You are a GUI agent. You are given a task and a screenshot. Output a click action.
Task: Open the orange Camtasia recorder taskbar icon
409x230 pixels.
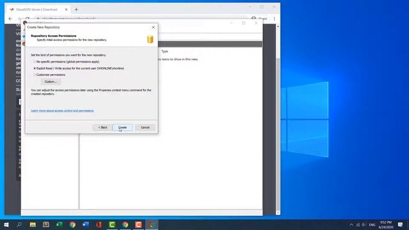point(139,224)
